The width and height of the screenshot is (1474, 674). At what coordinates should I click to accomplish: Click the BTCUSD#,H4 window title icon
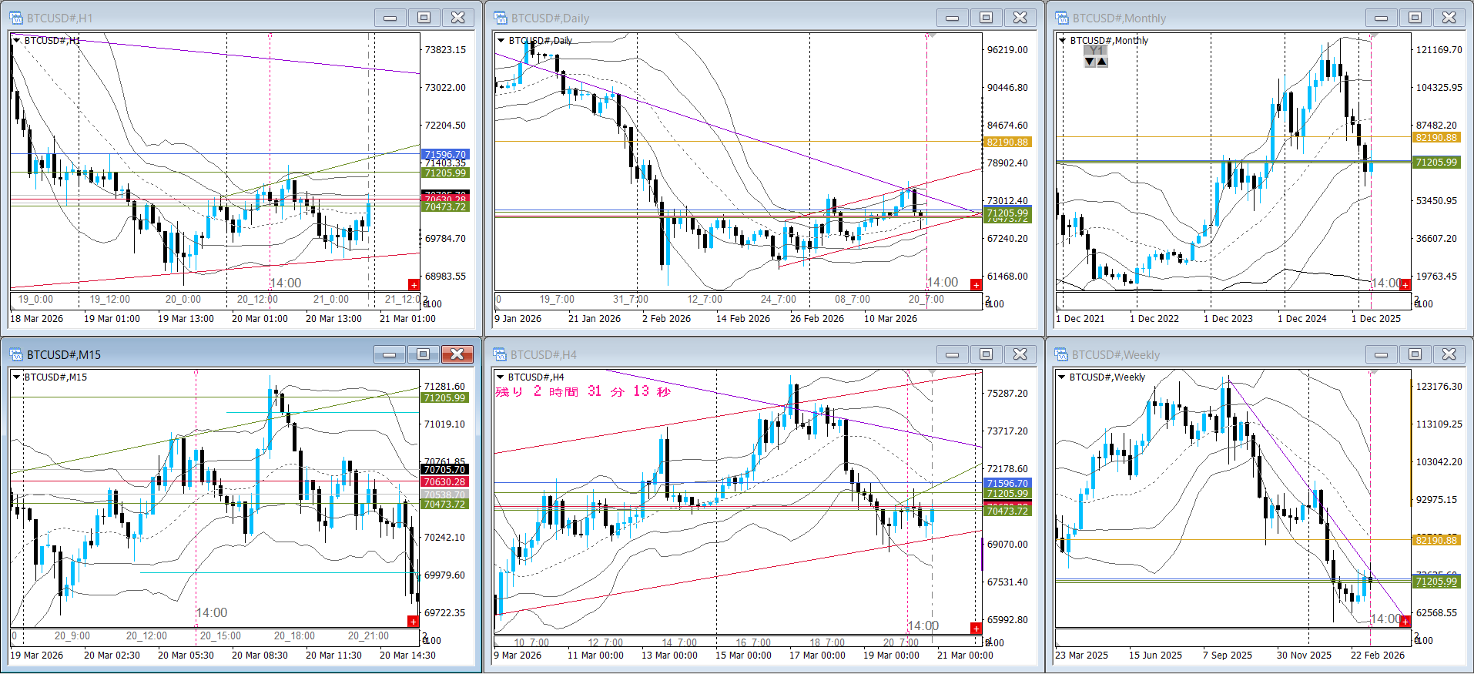tap(501, 354)
